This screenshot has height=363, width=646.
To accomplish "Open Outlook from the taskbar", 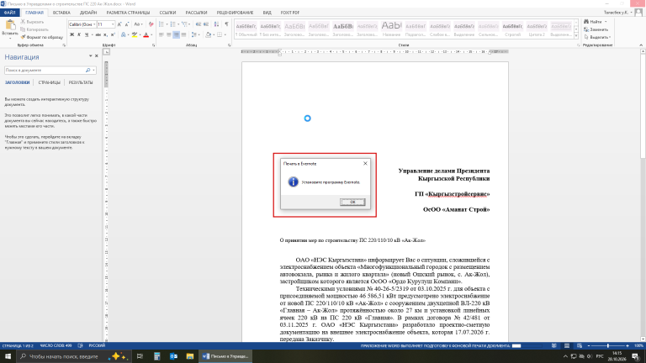I will [x=173, y=356].
